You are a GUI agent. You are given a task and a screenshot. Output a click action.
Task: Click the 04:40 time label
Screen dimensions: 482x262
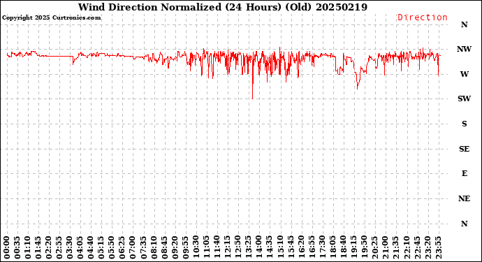91,248
